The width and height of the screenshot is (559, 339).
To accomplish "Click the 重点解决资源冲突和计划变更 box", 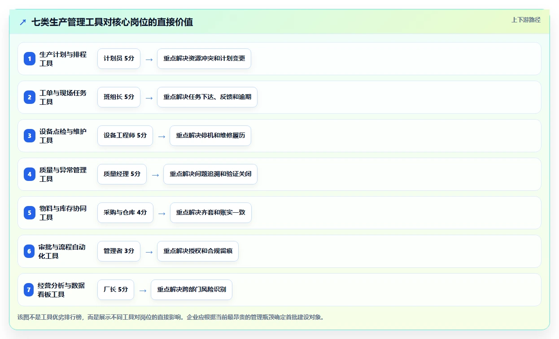I will click(204, 59).
